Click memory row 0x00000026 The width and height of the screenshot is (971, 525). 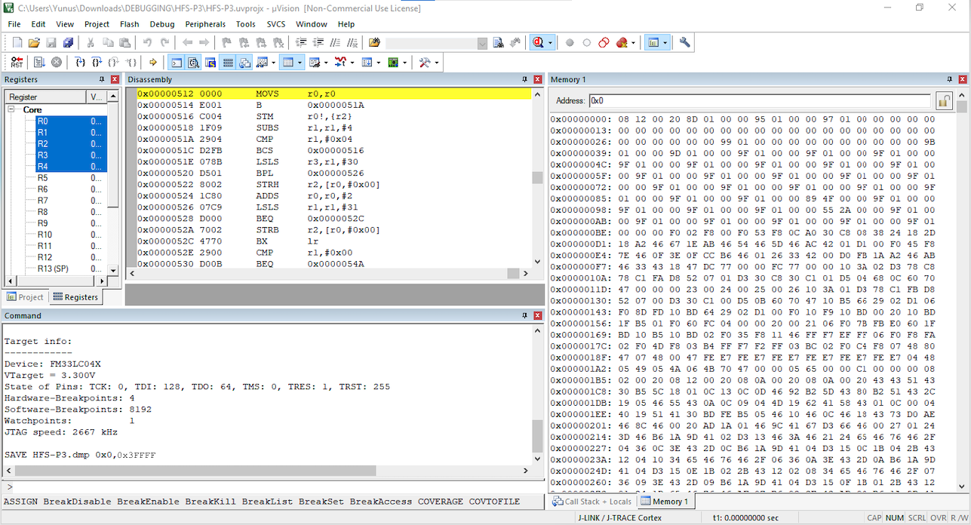click(x=743, y=142)
